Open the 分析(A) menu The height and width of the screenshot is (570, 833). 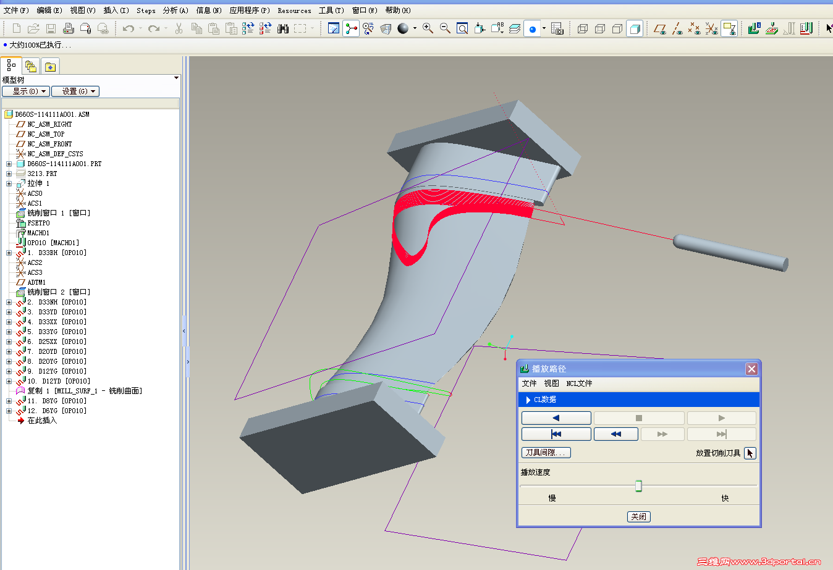click(175, 10)
